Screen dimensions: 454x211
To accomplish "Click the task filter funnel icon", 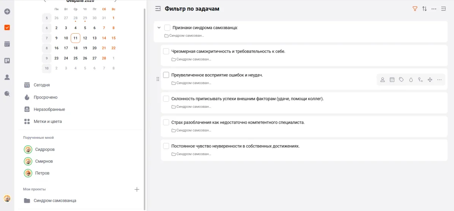I will (x=415, y=9).
